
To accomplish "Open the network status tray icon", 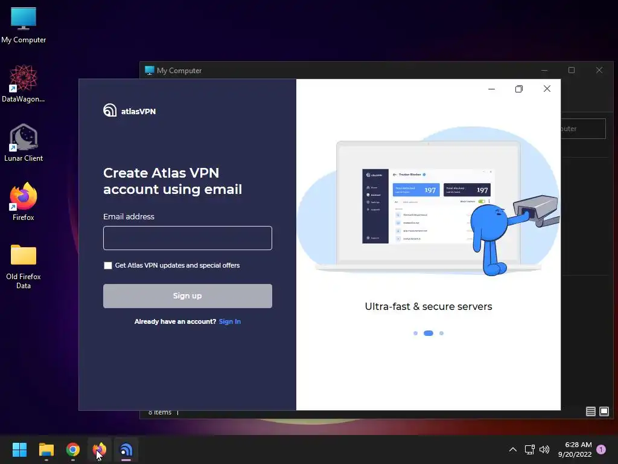I will click(530, 449).
